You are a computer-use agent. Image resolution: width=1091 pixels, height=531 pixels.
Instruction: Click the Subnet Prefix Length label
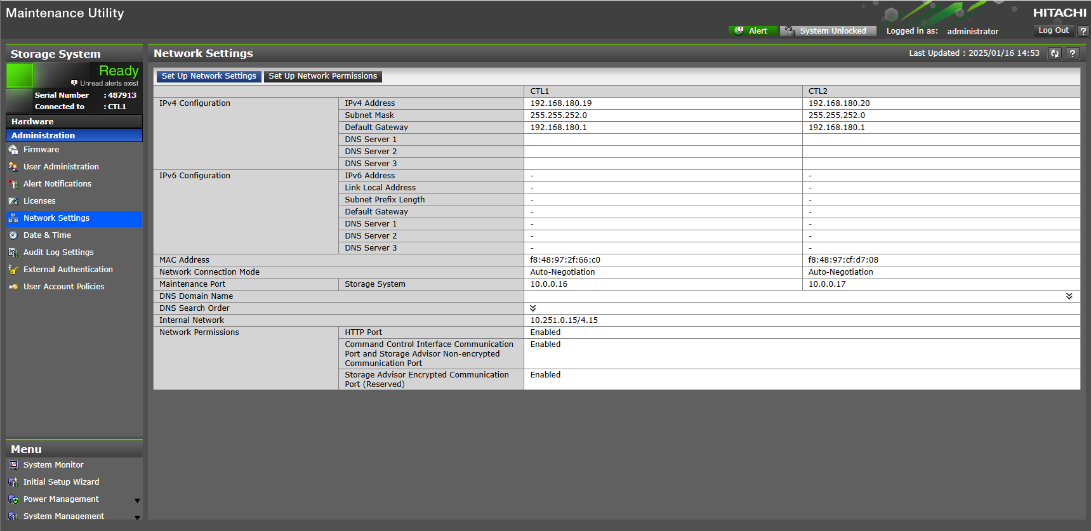pyautogui.click(x=385, y=200)
